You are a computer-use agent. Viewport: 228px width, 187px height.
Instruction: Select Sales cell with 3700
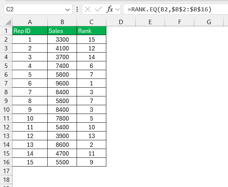[62, 57]
